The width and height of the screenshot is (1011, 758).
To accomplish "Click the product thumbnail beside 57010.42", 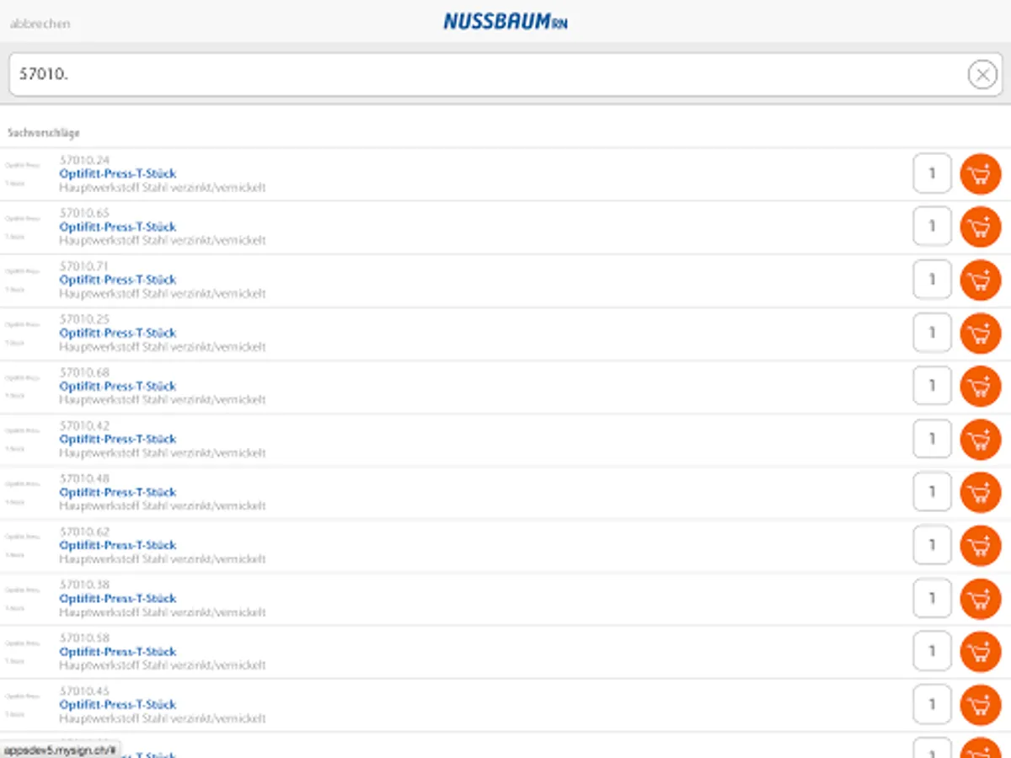I will click(x=22, y=440).
